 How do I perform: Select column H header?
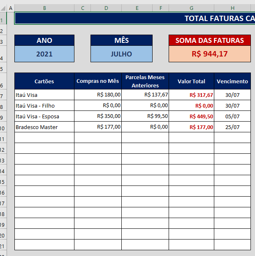point(232,8)
